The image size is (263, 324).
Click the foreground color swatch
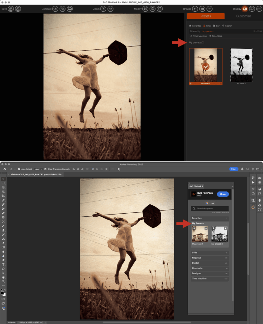[3, 293]
